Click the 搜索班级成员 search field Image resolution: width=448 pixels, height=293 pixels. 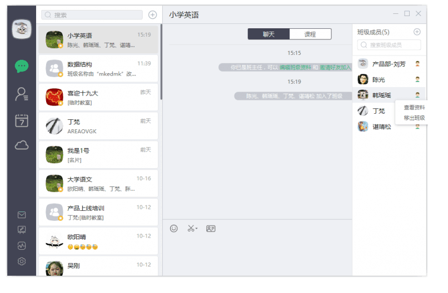[392, 45]
